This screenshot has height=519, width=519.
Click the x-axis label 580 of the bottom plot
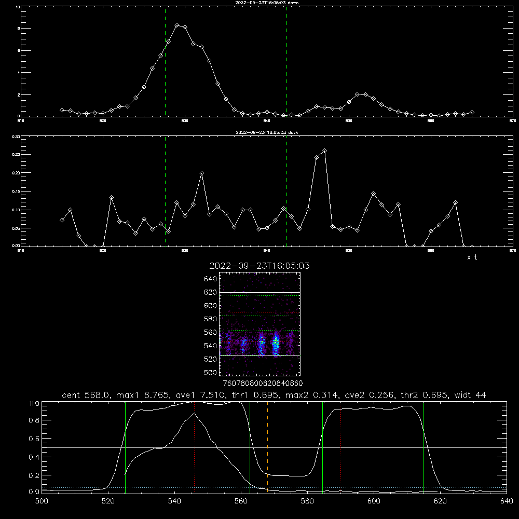307,501
